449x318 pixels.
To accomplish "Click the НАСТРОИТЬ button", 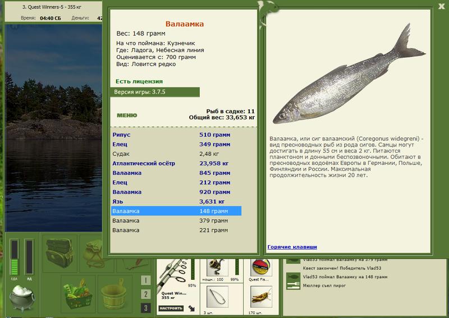I will point(171,308).
